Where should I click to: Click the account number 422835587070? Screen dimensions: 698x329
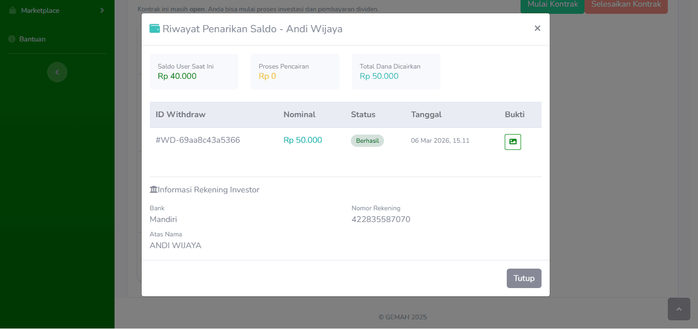click(x=380, y=220)
